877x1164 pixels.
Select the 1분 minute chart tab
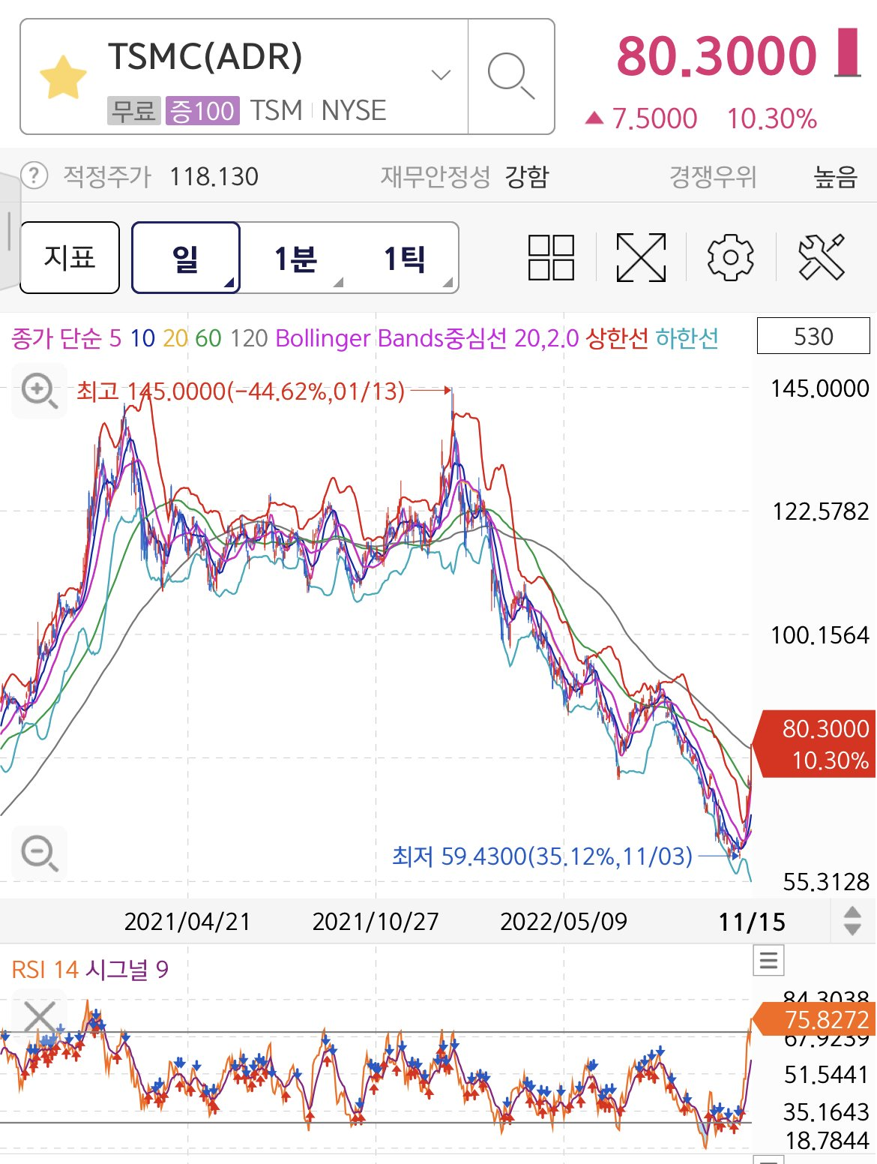295,258
